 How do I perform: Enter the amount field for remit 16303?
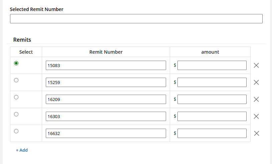click(x=212, y=116)
